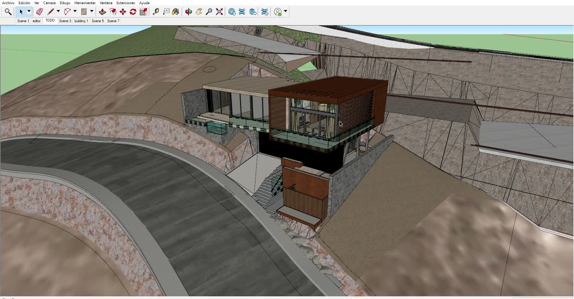The height and width of the screenshot is (299, 574).
Task: Expand the Select tool dropdown arrow
Action: click(29, 12)
